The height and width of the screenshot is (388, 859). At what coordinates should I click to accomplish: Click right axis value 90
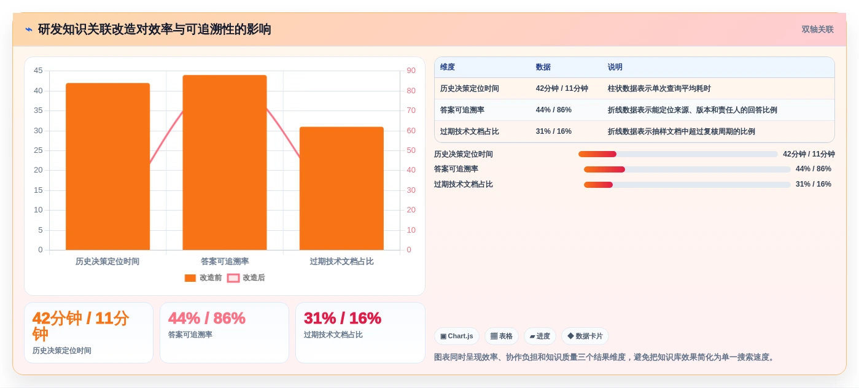pyautogui.click(x=411, y=71)
